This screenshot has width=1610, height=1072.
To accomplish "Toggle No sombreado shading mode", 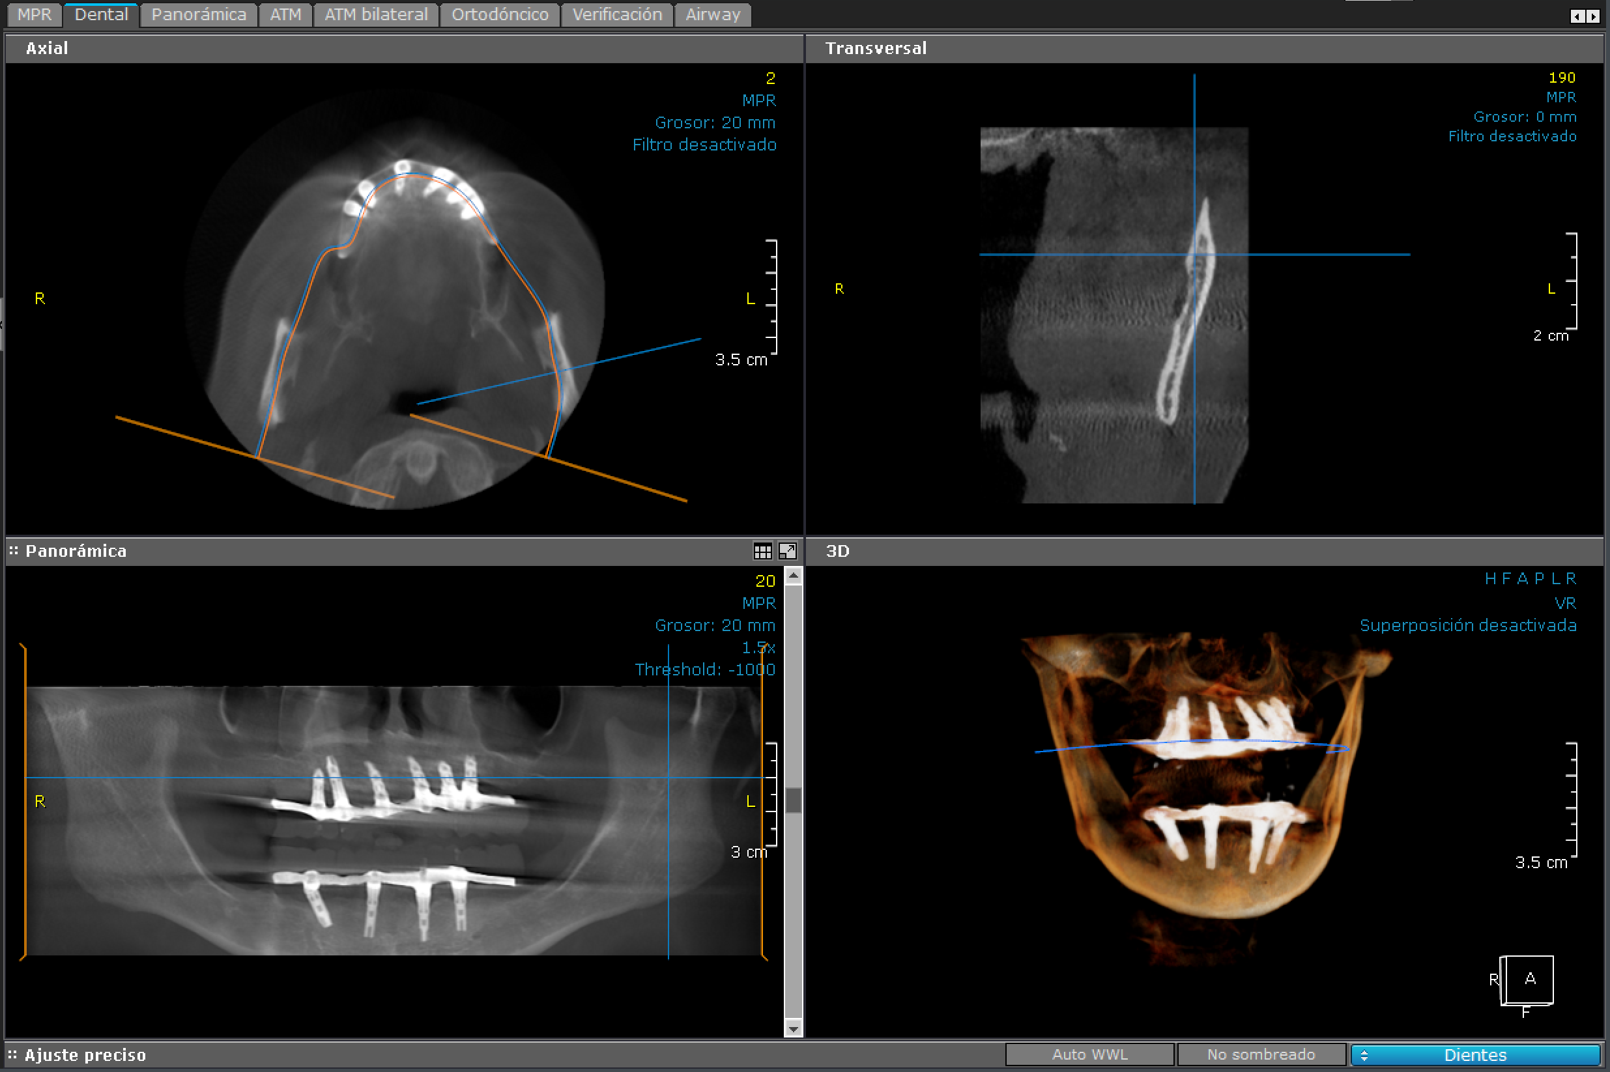I will [1261, 1054].
